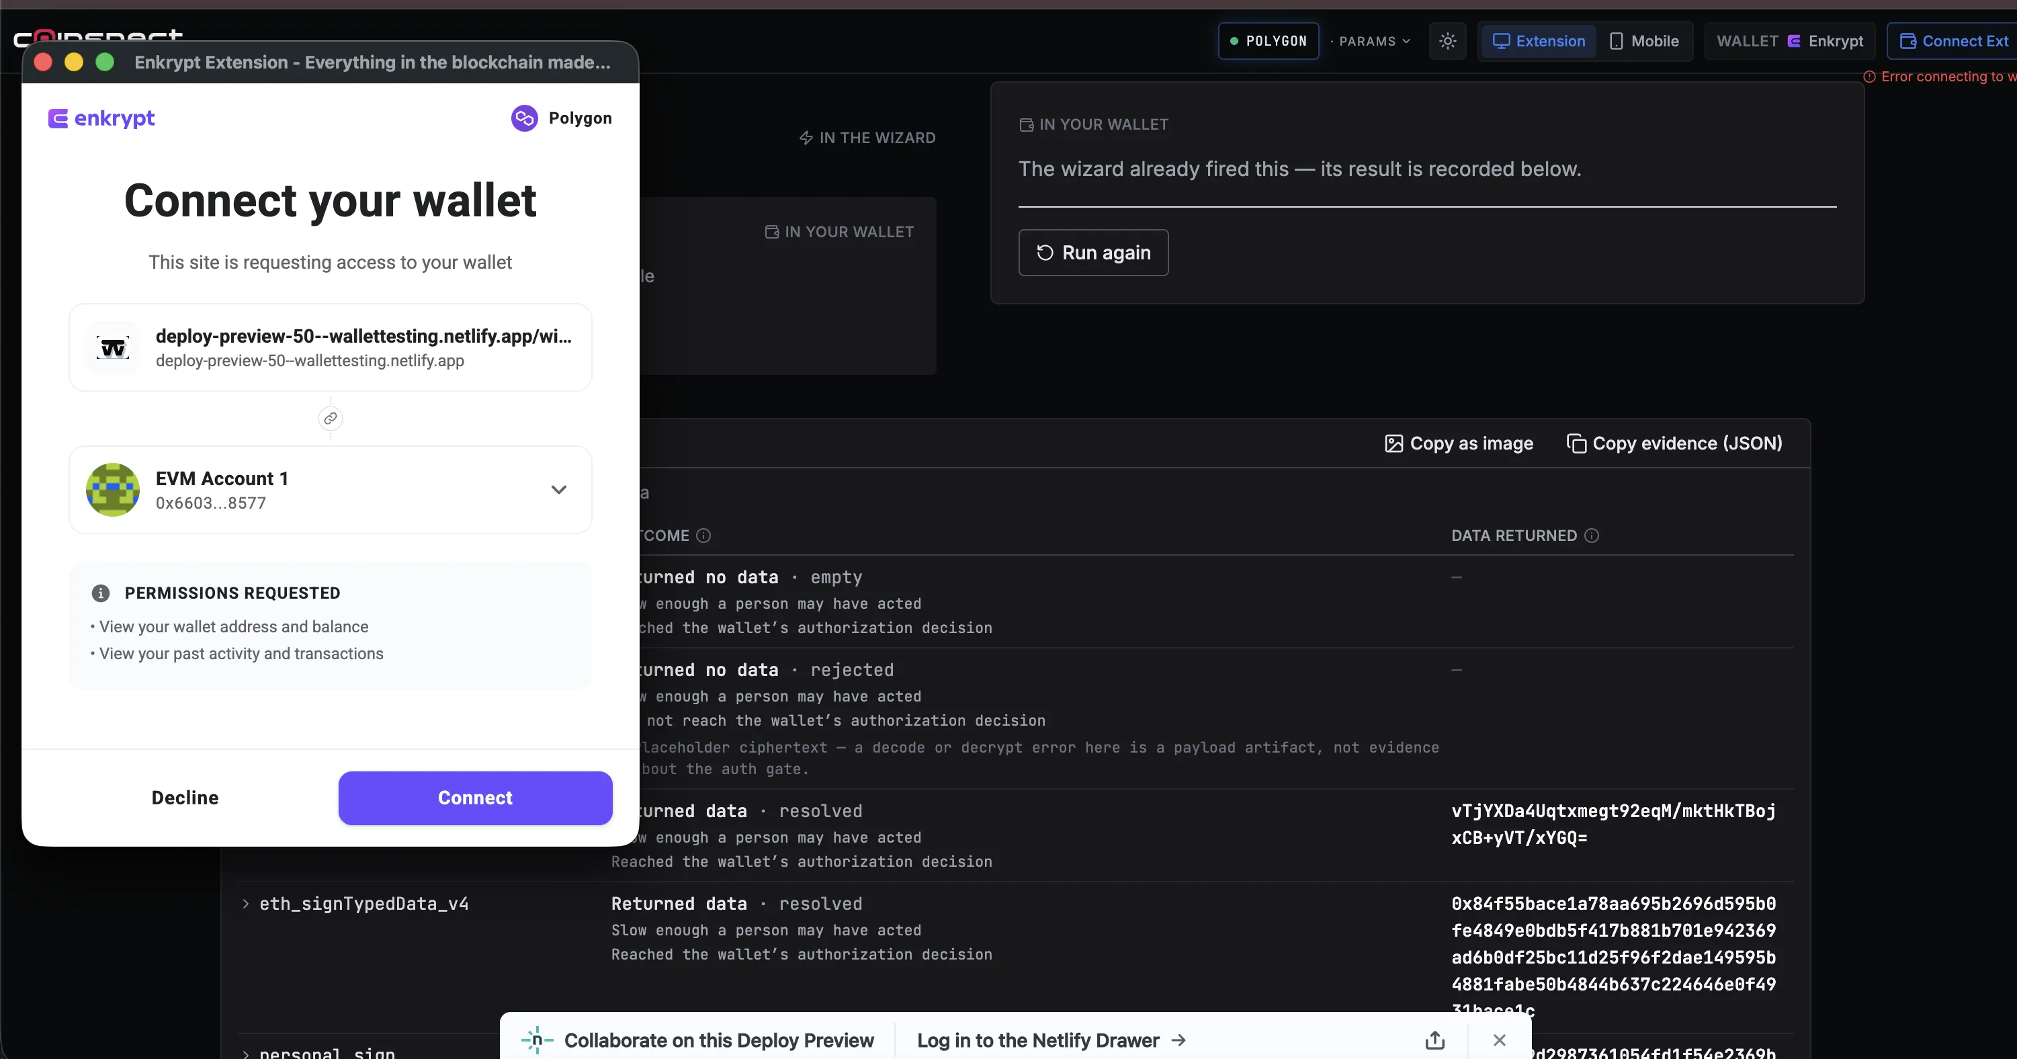Click the enkrypt logo
The height and width of the screenshot is (1059, 2017).
coord(101,118)
